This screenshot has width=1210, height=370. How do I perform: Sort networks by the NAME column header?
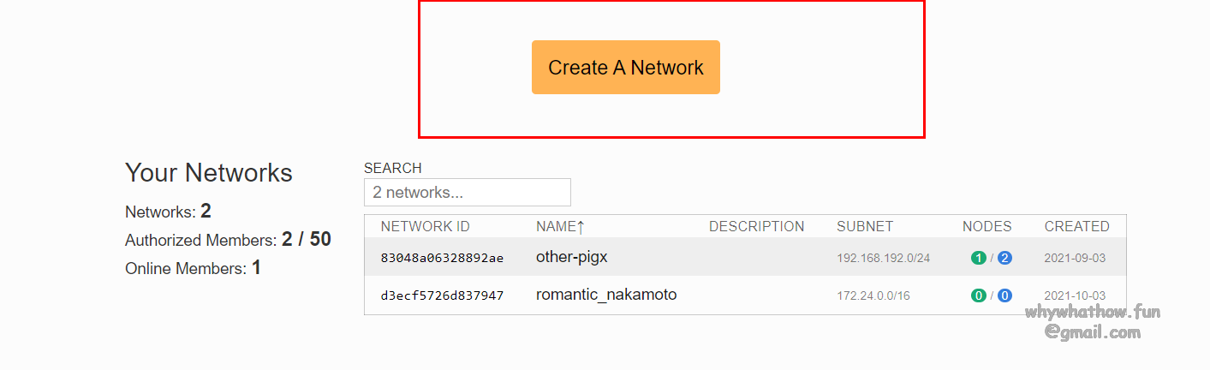(x=554, y=227)
